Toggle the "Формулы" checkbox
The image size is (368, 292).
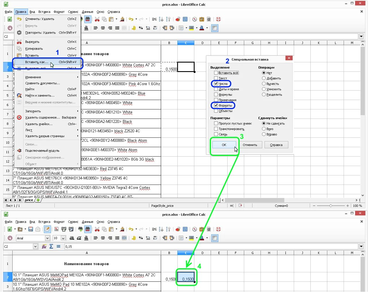point(216,95)
